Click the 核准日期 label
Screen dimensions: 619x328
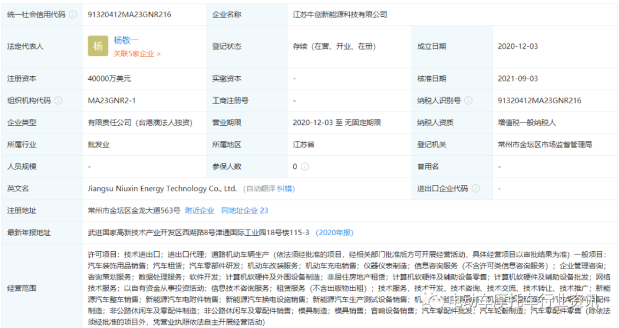pos(431,79)
